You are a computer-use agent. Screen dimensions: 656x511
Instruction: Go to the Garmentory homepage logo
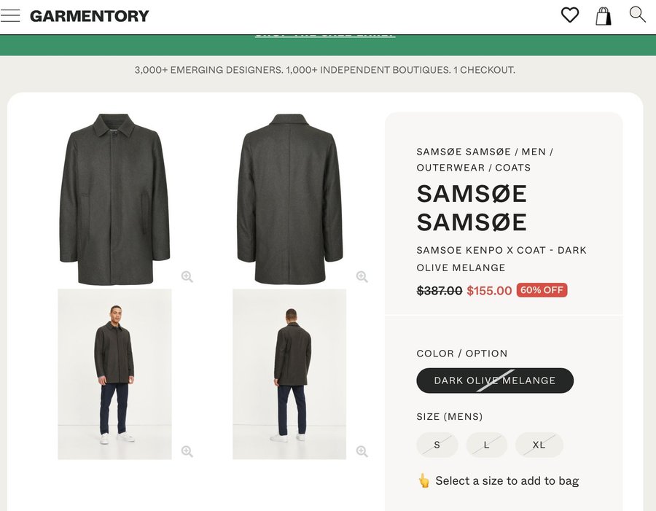click(x=89, y=15)
